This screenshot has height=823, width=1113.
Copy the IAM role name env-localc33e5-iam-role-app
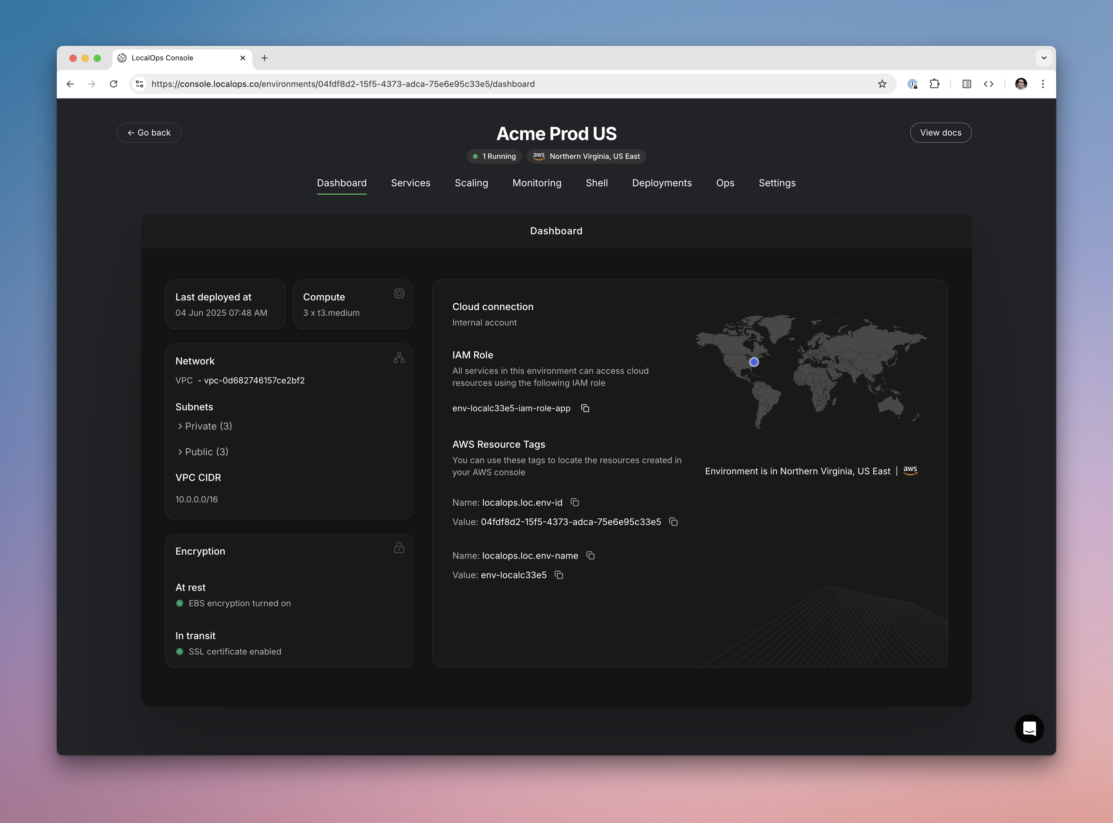click(585, 408)
